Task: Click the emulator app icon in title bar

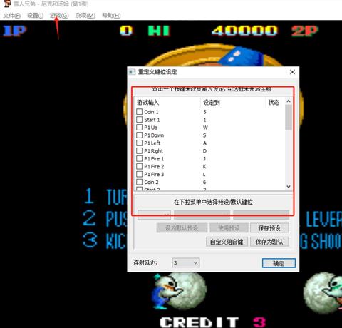Action: [x=7, y=4]
